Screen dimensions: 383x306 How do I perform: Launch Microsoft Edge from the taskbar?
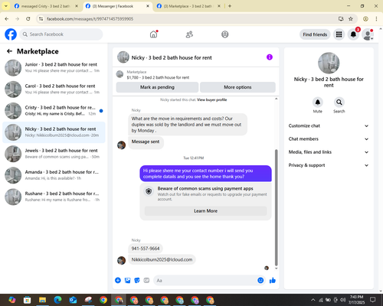(57, 300)
